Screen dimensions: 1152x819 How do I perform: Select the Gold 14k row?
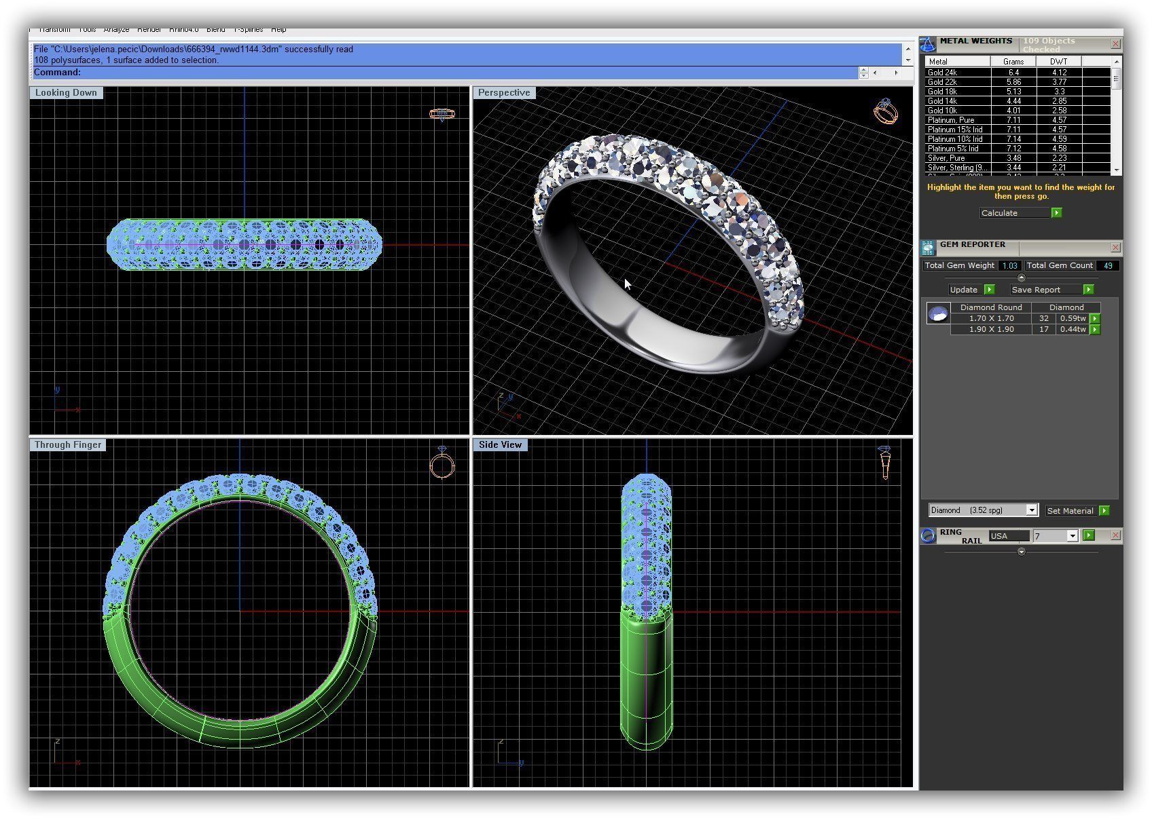point(1018,101)
